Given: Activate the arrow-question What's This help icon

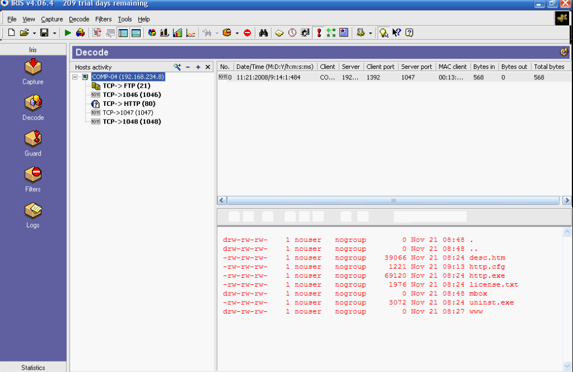Looking at the screenshot, I should (x=397, y=33).
